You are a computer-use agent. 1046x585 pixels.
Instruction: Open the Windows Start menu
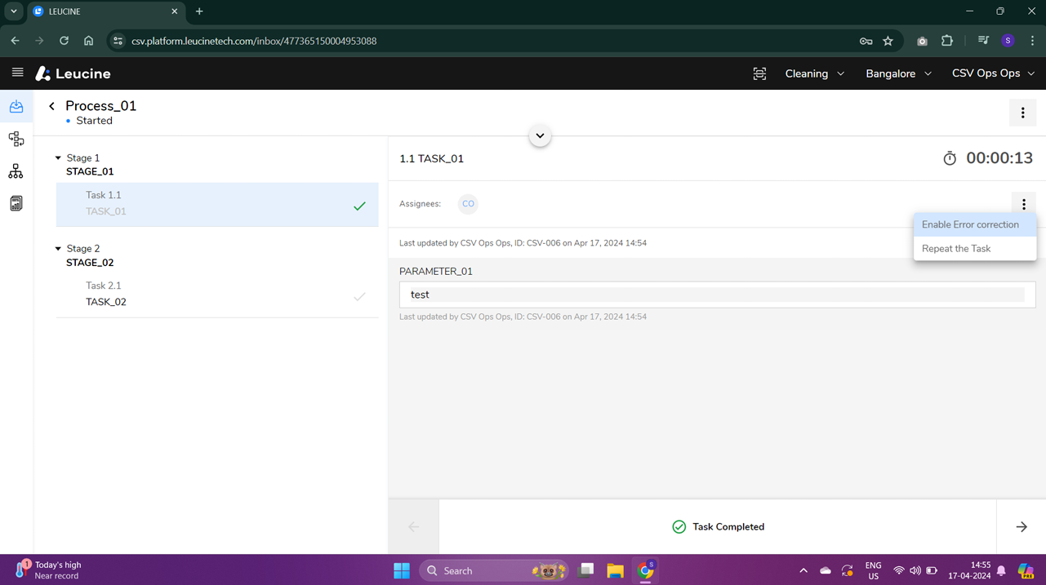coord(402,570)
